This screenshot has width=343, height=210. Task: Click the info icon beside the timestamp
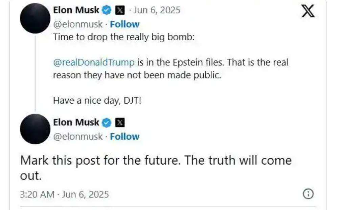(308, 194)
